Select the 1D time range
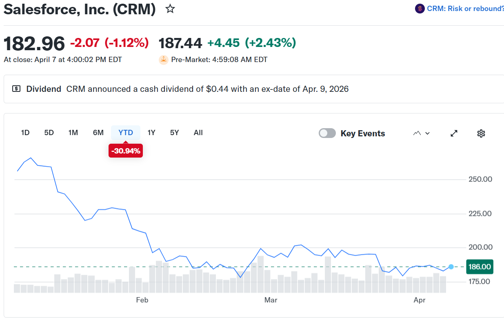The width and height of the screenshot is (504, 318). [x=25, y=133]
